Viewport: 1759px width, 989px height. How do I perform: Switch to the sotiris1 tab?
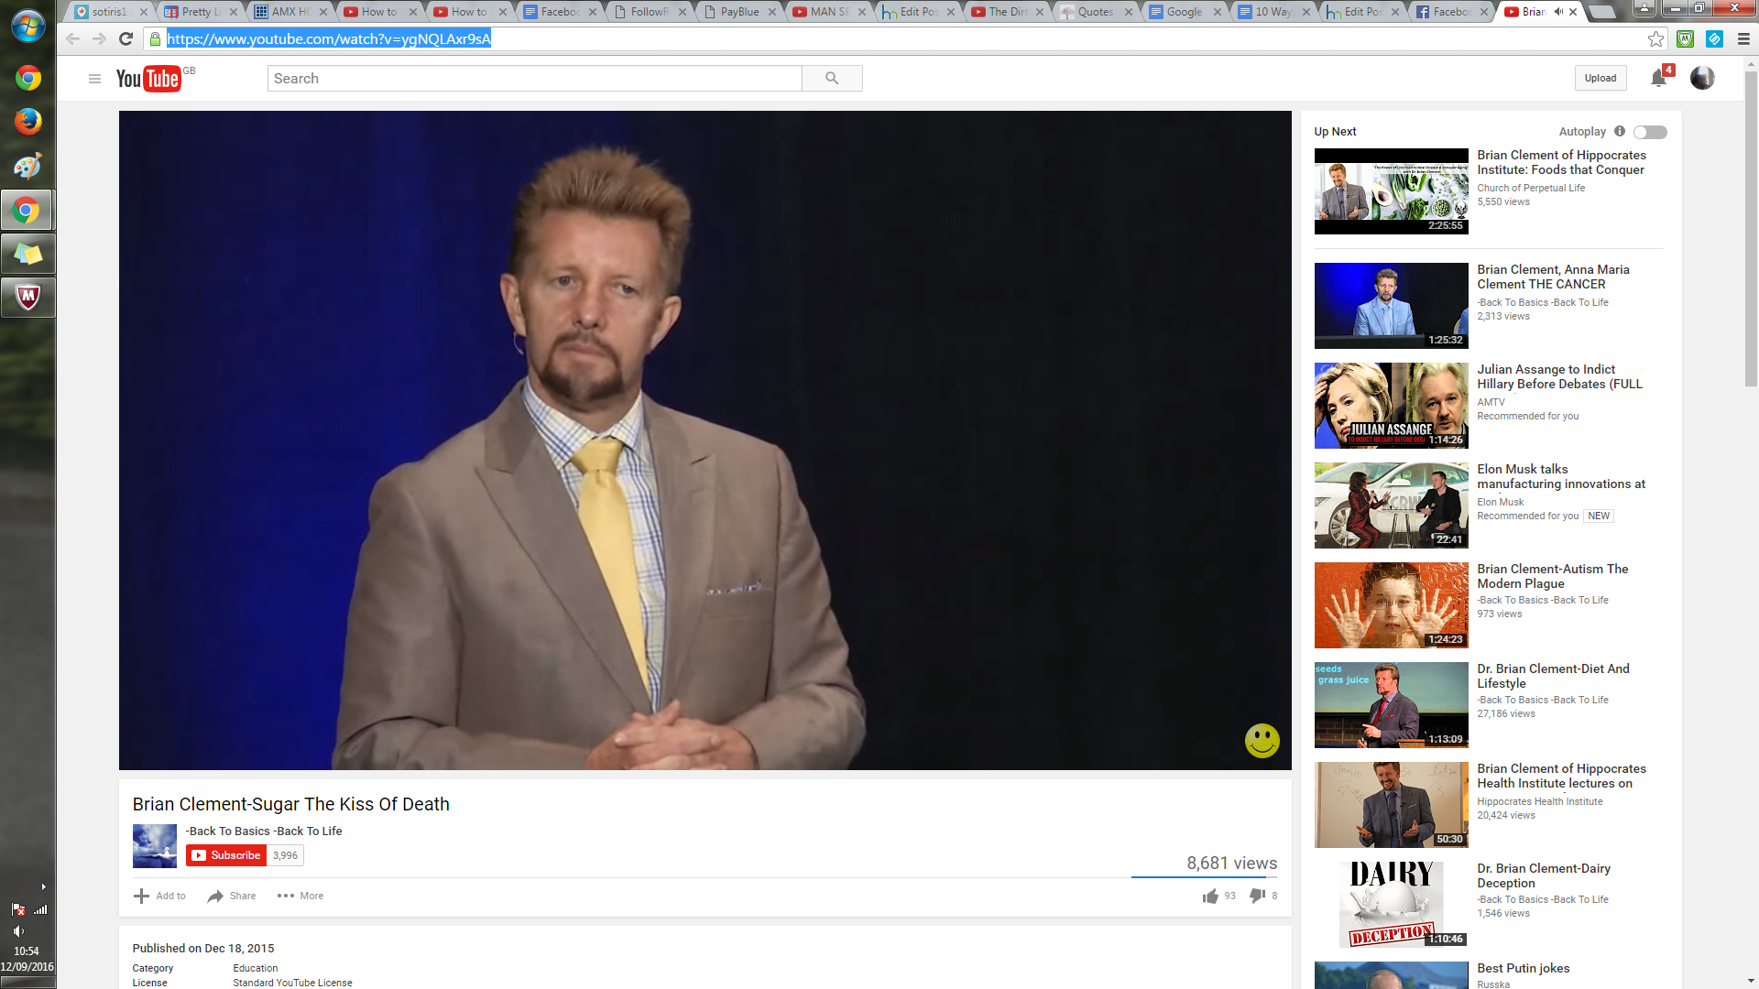[x=110, y=12]
